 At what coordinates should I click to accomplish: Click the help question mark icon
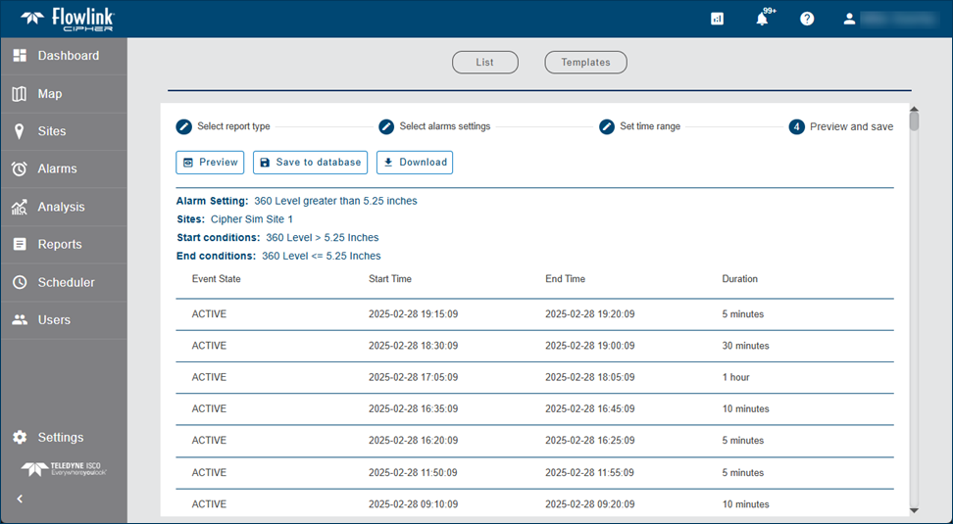pos(807,19)
